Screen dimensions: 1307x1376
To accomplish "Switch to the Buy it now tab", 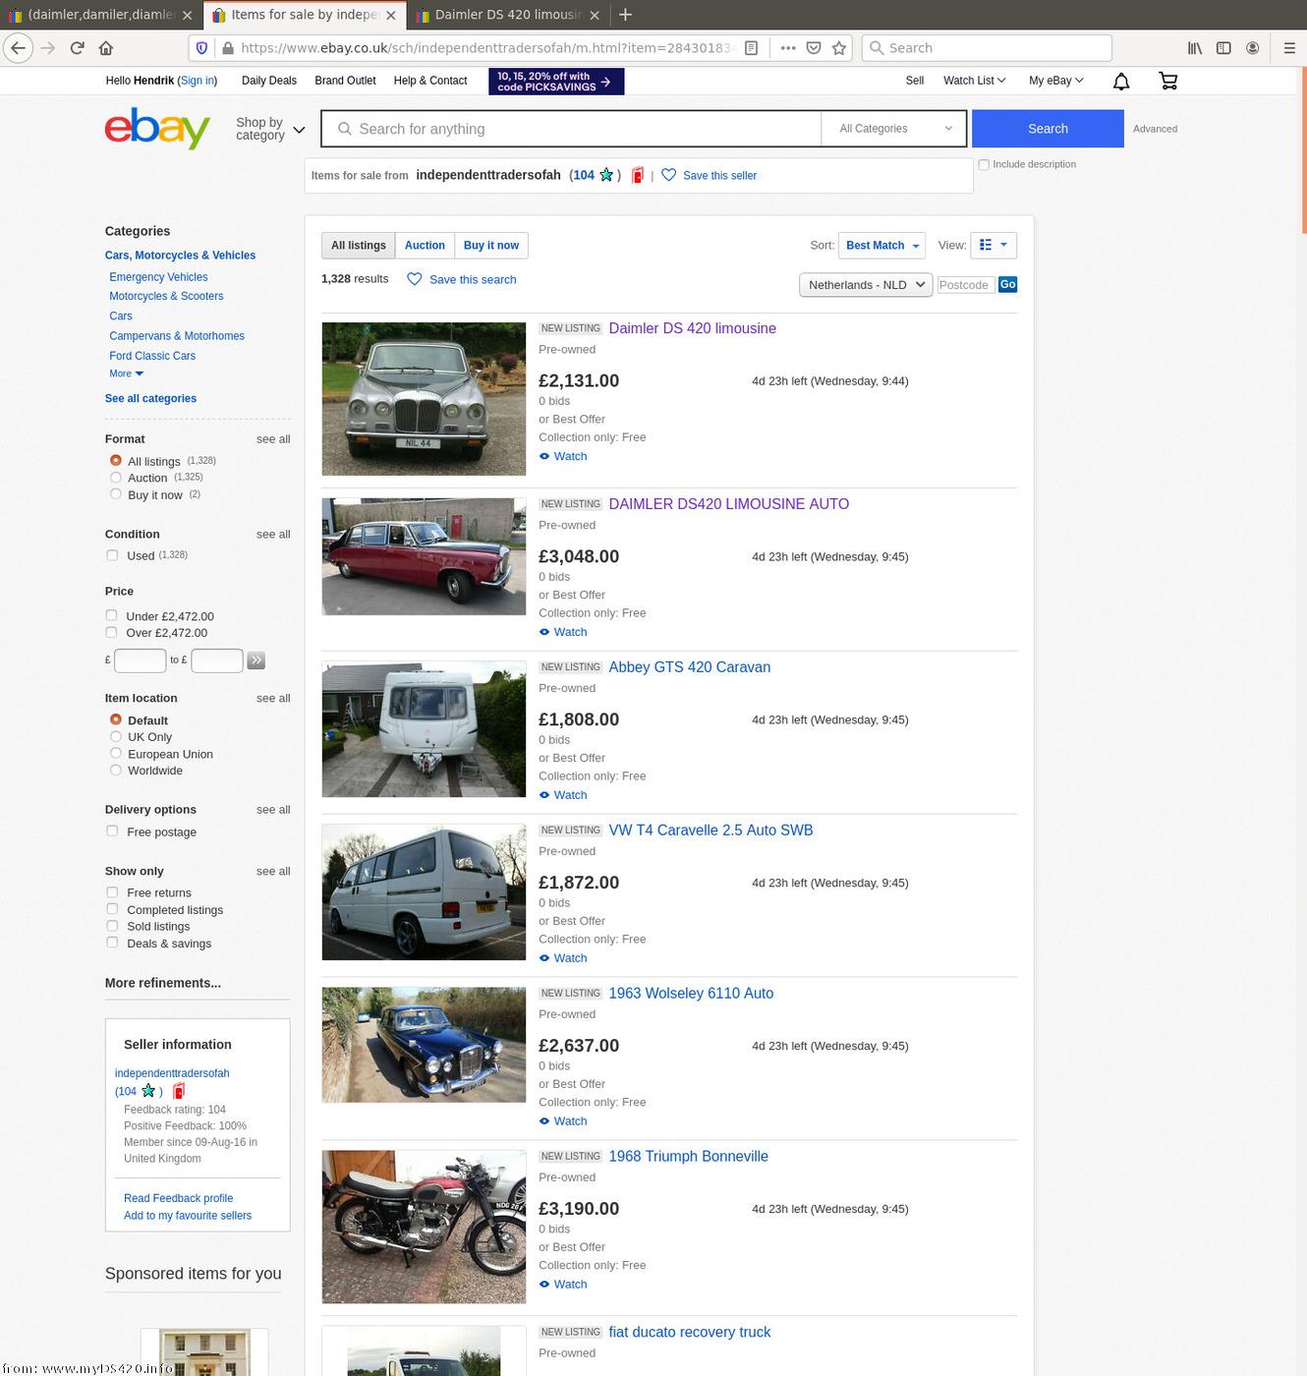I will pos(491,246).
